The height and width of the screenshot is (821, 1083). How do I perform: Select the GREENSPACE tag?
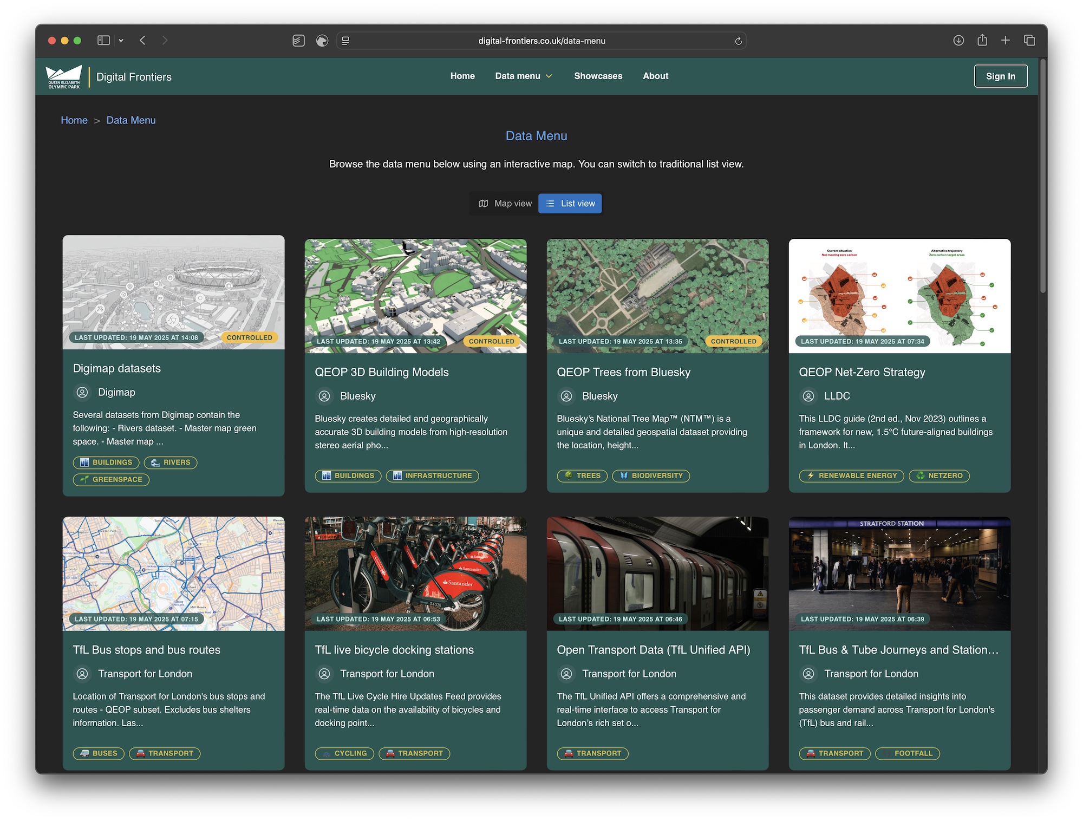click(x=111, y=480)
